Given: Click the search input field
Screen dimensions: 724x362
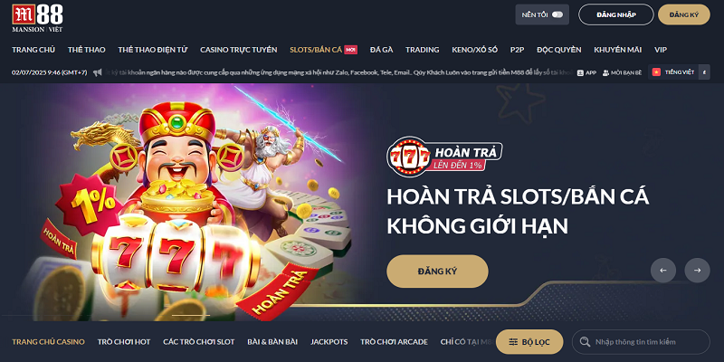Looking at the screenshot, I should (x=641, y=342).
